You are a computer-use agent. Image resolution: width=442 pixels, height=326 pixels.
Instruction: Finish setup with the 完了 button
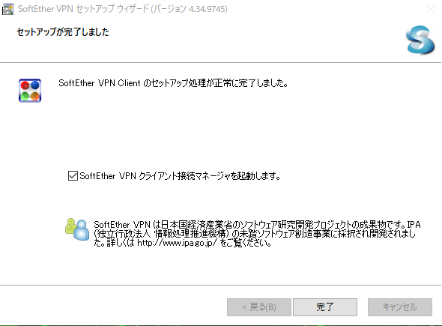(325, 307)
